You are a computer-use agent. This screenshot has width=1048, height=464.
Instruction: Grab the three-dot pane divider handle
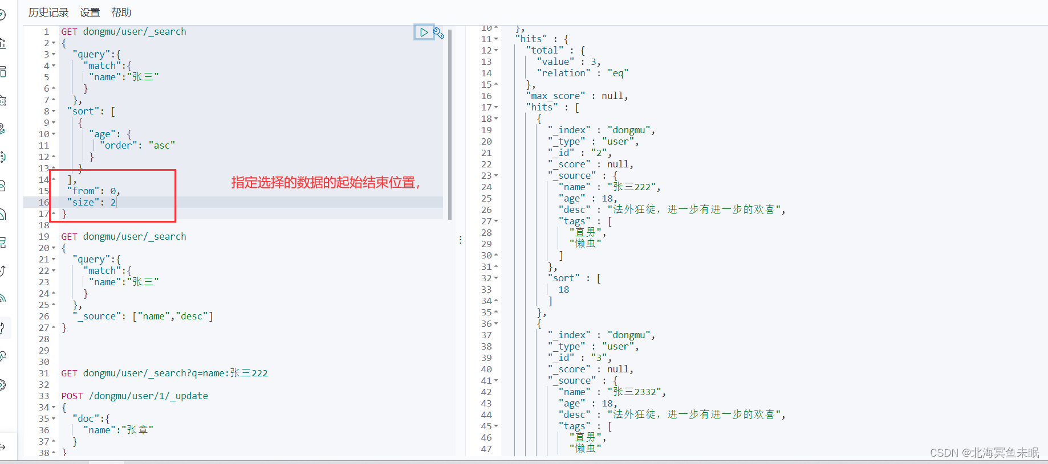tap(460, 240)
